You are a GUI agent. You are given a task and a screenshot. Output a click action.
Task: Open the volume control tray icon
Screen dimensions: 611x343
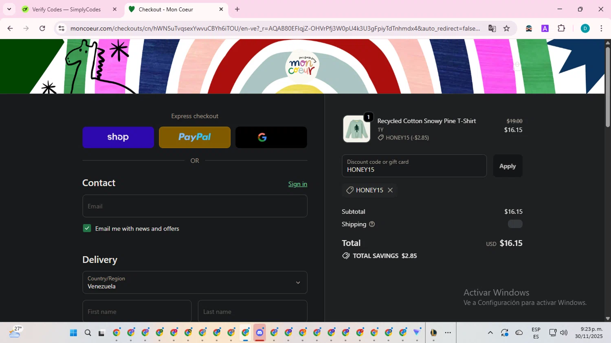click(564, 333)
